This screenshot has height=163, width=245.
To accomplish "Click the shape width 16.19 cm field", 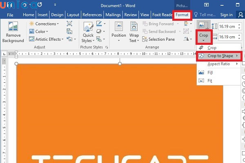I will [x=227, y=37].
